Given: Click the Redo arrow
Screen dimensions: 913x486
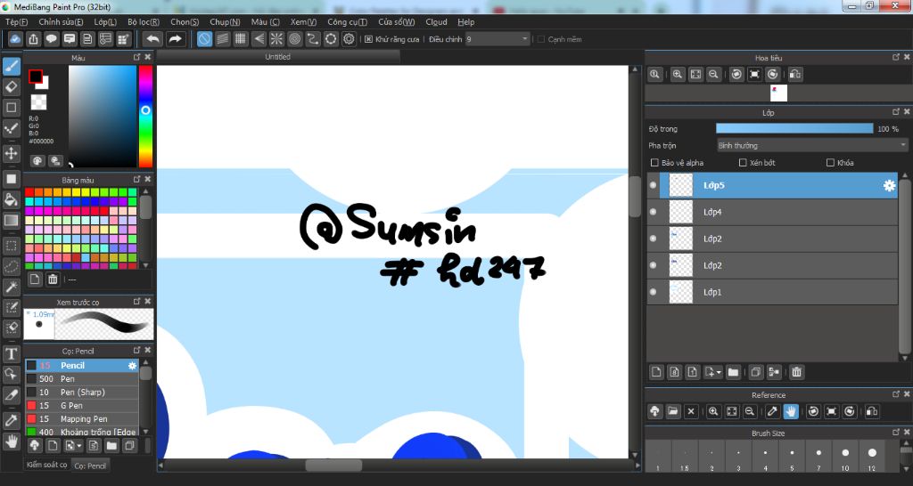Looking at the screenshot, I should click(x=175, y=39).
